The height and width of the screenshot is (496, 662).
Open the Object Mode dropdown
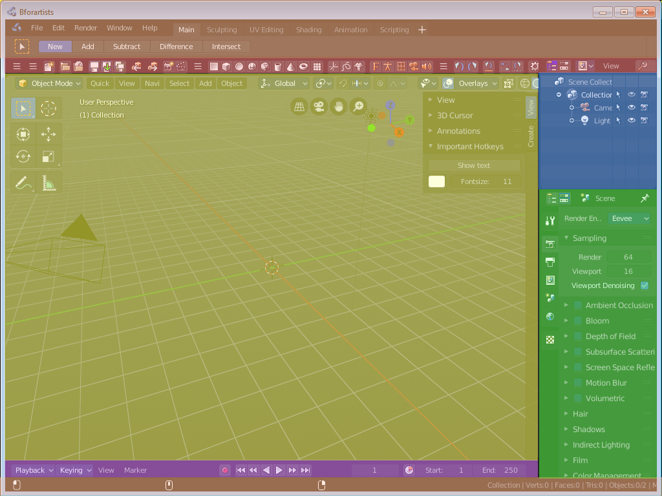point(49,83)
